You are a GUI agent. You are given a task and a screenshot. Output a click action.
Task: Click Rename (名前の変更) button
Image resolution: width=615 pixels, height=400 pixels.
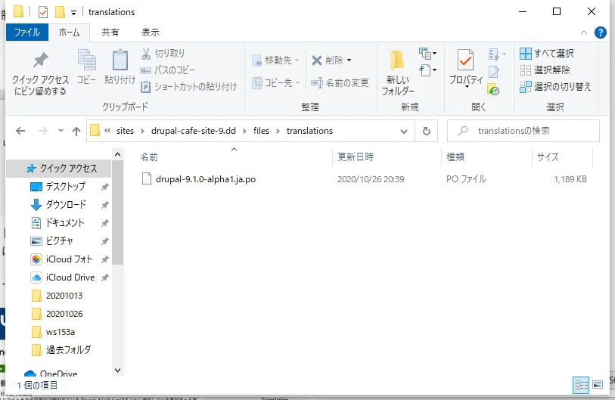[340, 82]
